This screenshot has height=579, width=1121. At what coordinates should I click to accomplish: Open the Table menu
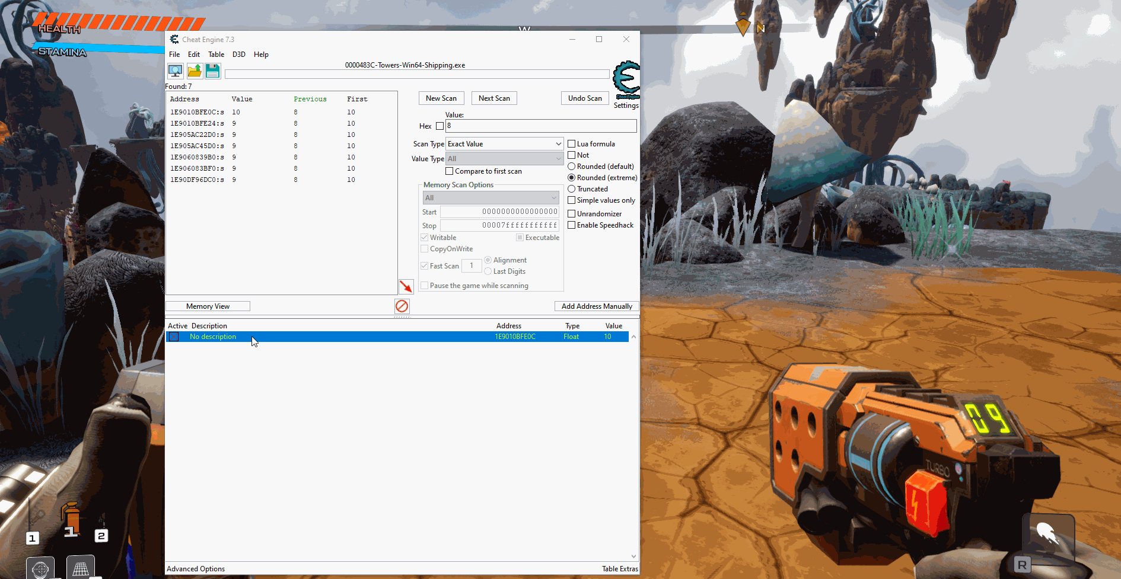click(x=216, y=55)
